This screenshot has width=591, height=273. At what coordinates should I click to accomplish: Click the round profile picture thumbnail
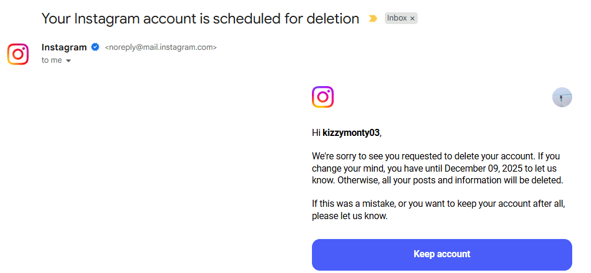[562, 97]
